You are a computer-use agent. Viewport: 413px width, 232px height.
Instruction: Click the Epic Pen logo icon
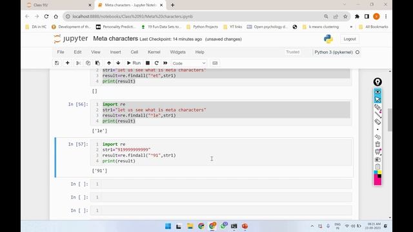pos(378,82)
